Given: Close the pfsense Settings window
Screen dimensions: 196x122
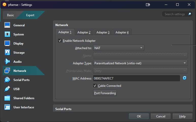Looking at the screenshot, I should coord(189,5).
